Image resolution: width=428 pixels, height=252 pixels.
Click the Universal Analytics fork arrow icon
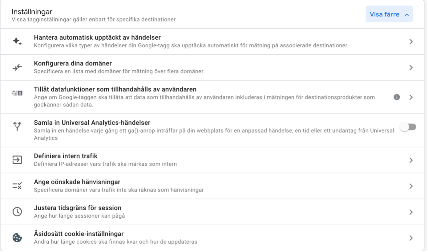click(17, 126)
